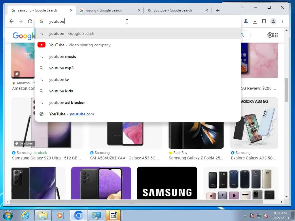
Task: Click the horizontal scrollbar right arrow
Action: coord(282,202)
